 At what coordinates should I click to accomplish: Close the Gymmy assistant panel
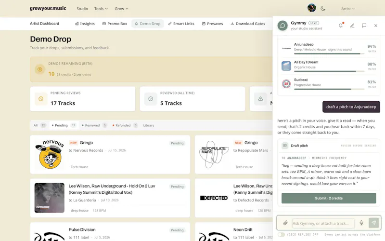tap(376, 26)
